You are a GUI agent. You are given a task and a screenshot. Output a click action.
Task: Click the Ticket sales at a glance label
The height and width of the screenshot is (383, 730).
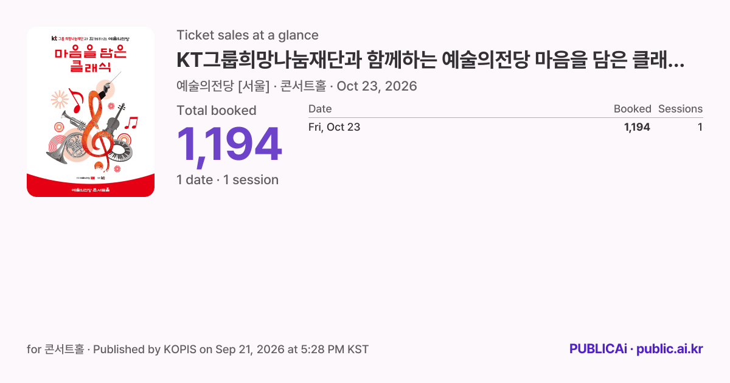pyautogui.click(x=248, y=35)
